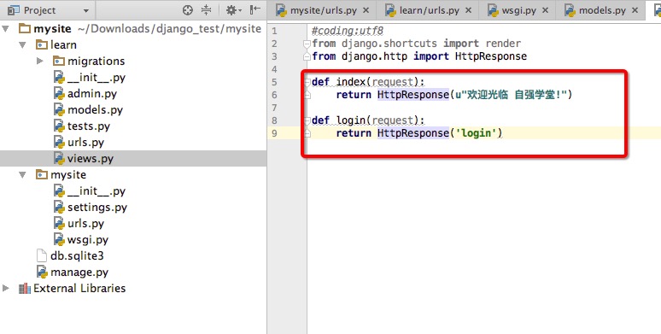This screenshot has height=334, width=661.
Task: Select __init__.py under mysite package
Action: pos(97,191)
